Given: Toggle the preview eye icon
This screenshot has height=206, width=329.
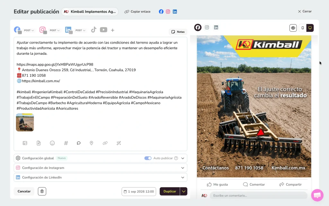Looking at the screenshot, I should pyautogui.click(x=293, y=28).
